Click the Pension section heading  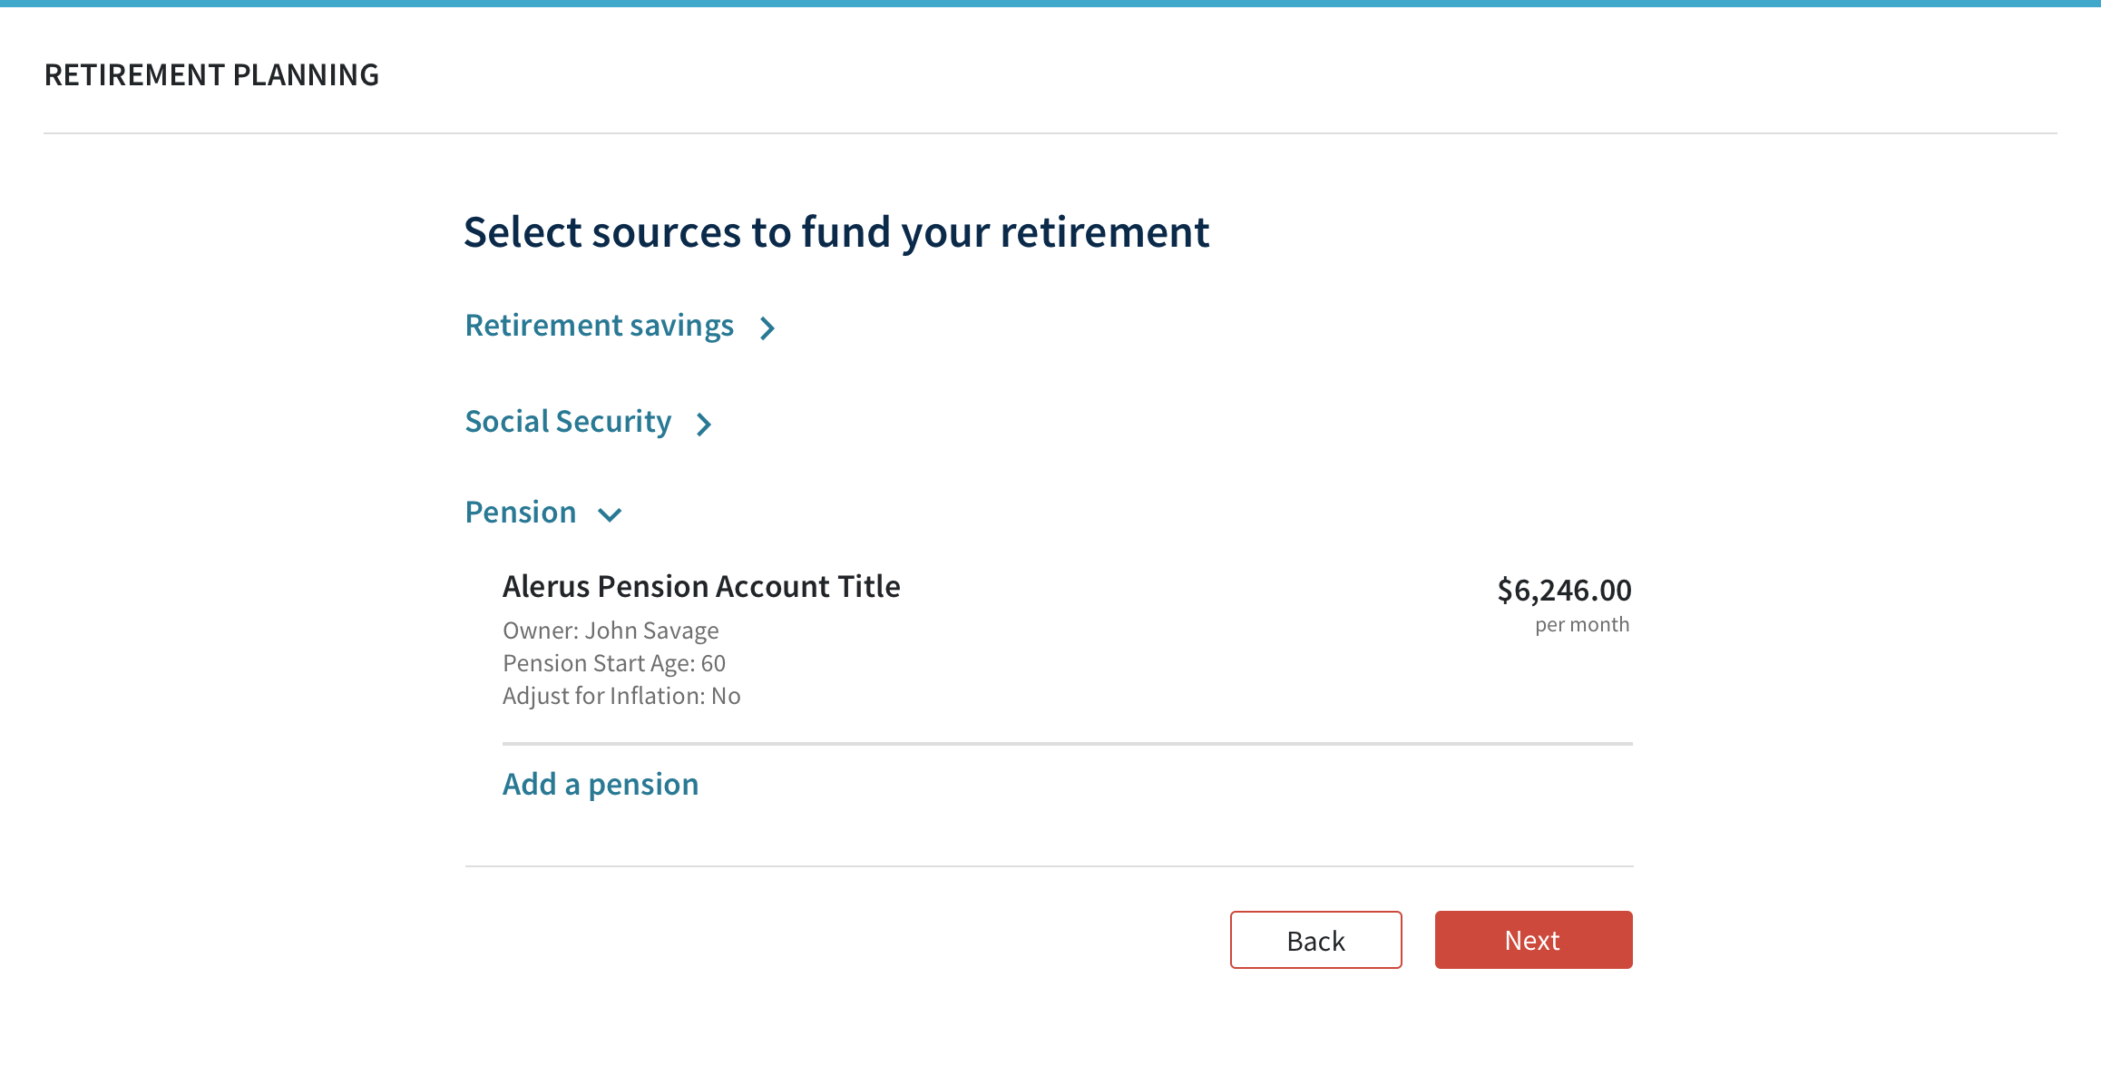coord(521,513)
